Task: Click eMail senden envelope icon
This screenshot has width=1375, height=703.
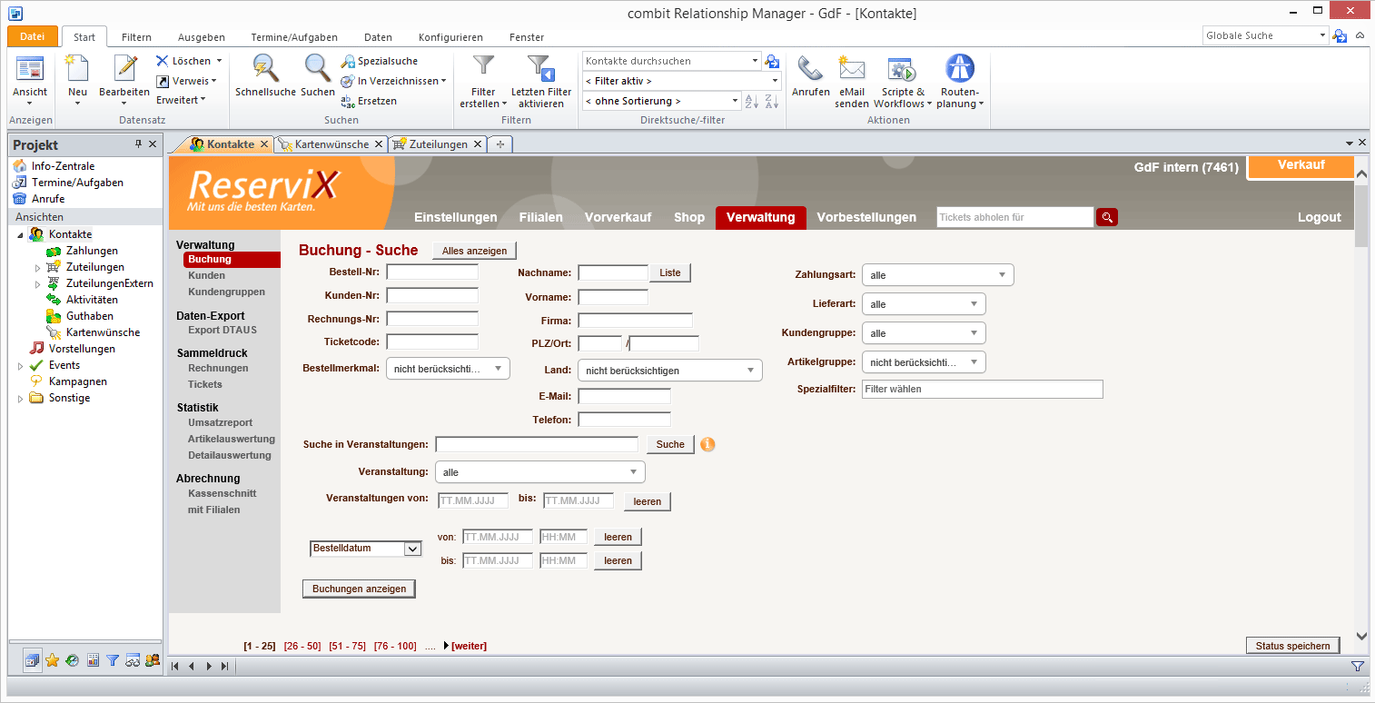Action: (852, 68)
